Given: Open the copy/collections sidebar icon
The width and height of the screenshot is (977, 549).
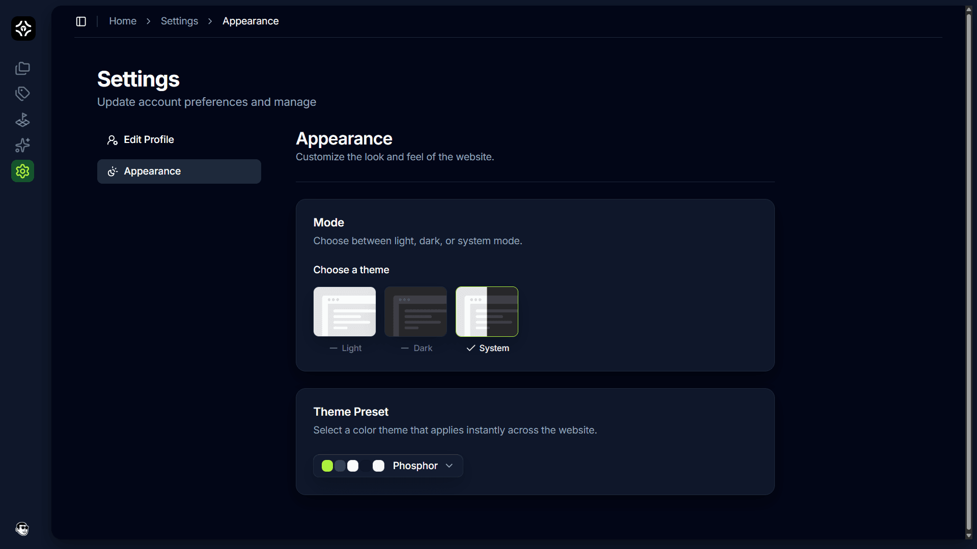Looking at the screenshot, I should [x=22, y=68].
